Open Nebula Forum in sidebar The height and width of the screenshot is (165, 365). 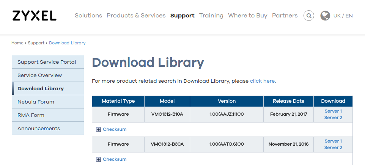pyautogui.click(x=48, y=102)
